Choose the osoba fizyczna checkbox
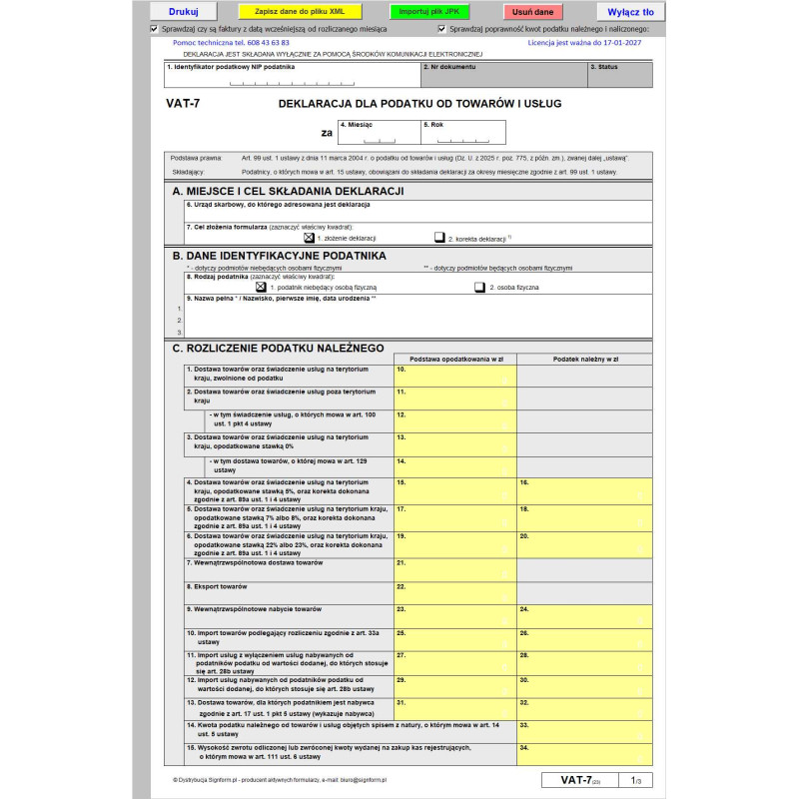This screenshot has width=799, height=799. tap(479, 287)
